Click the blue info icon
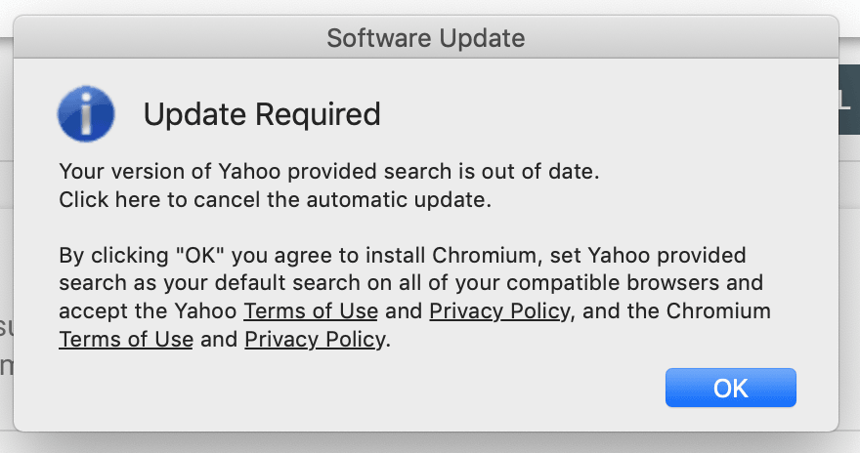 pyautogui.click(x=86, y=113)
